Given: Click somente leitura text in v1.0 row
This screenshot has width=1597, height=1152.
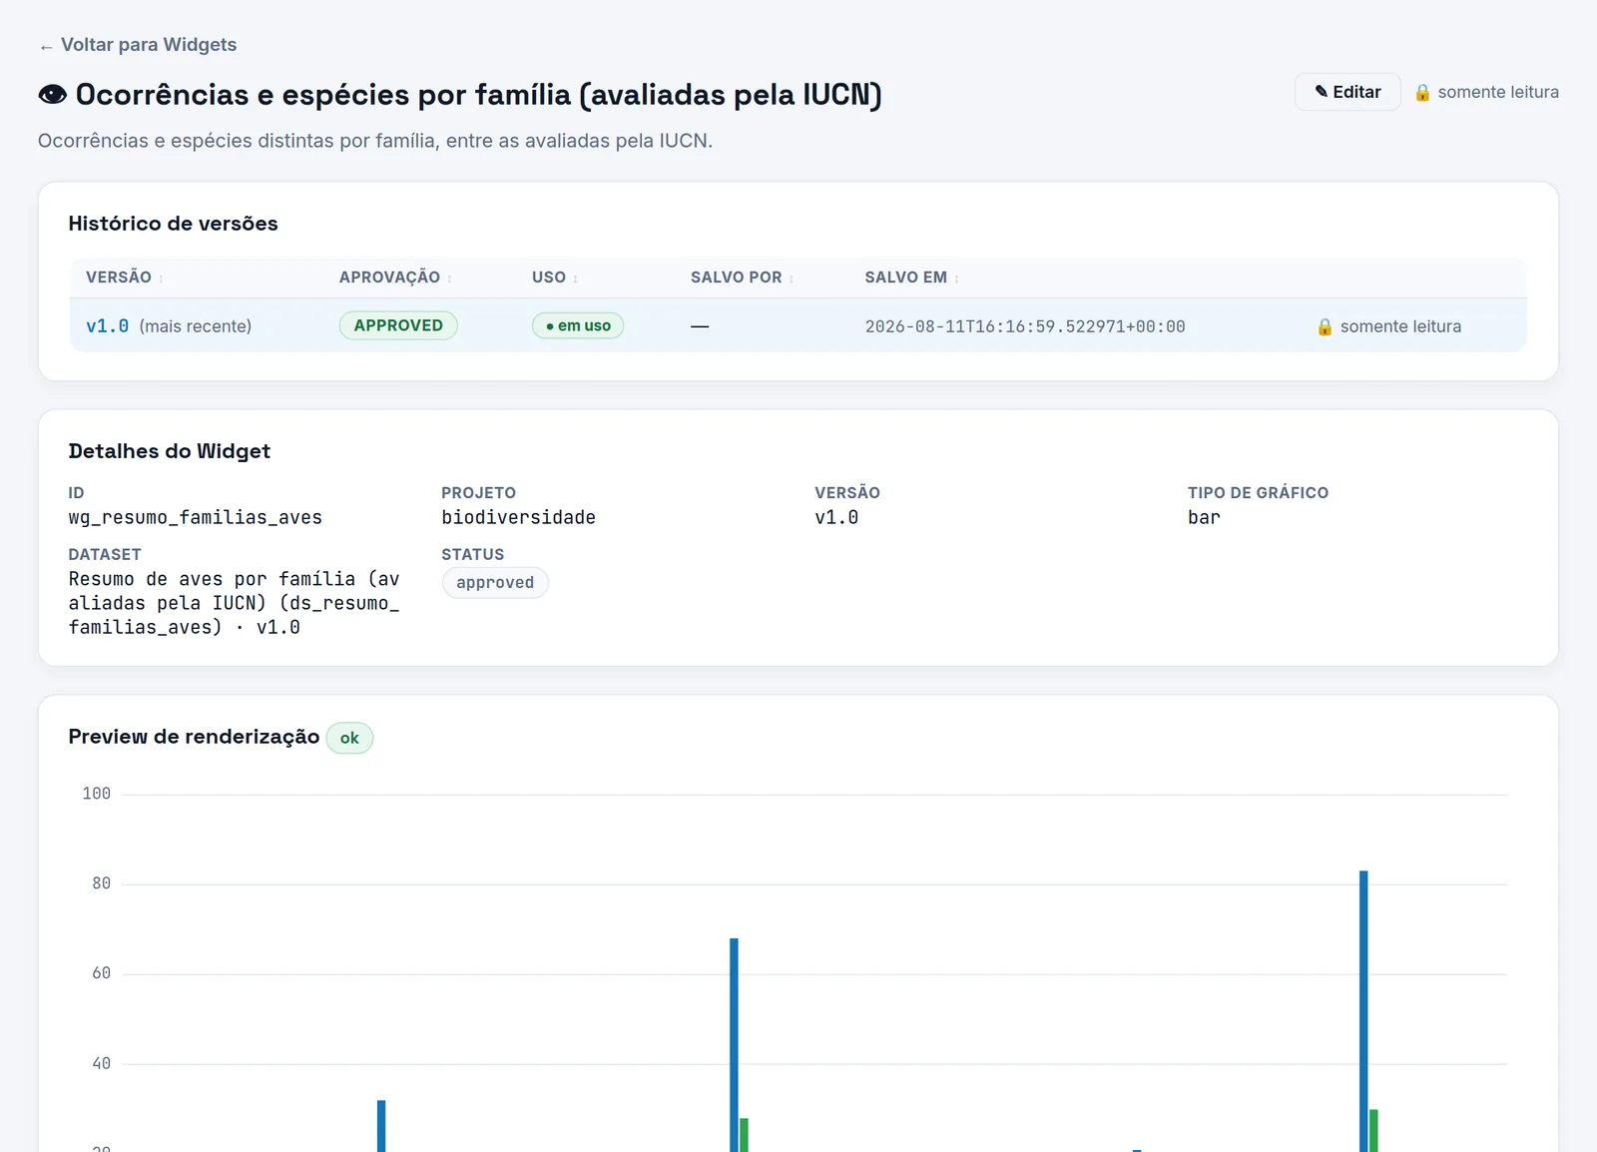Looking at the screenshot, I should coord(1400,326).
